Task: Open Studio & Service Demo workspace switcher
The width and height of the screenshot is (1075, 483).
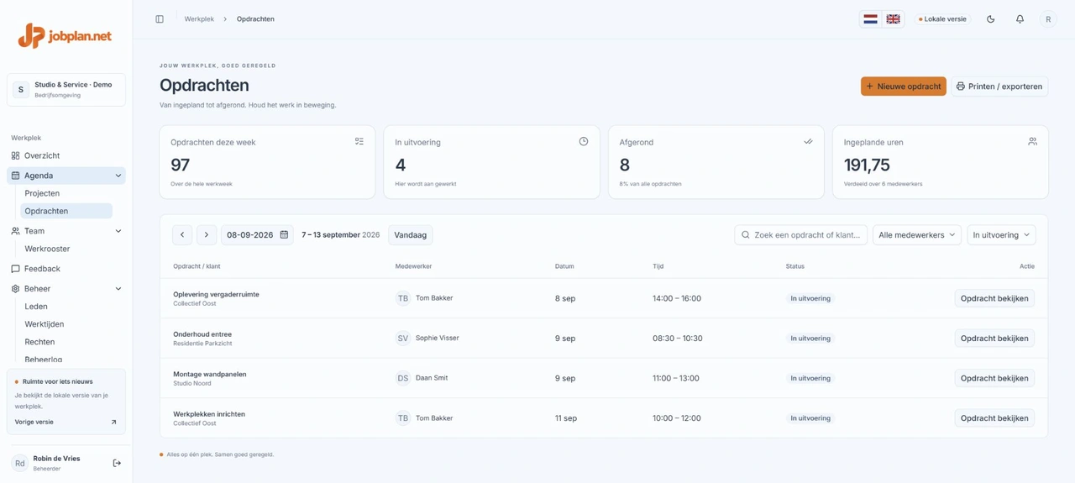Action: 66,90
